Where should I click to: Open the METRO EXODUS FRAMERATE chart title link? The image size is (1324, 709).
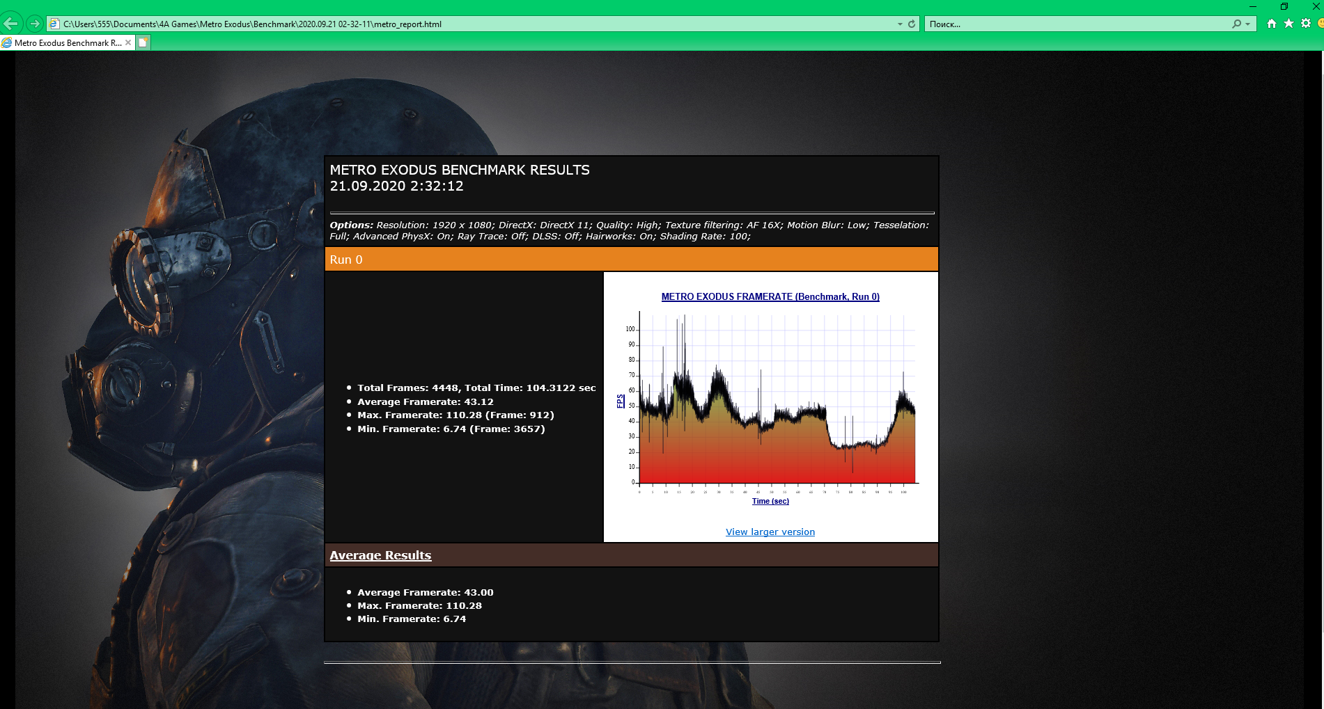point(770,296)
